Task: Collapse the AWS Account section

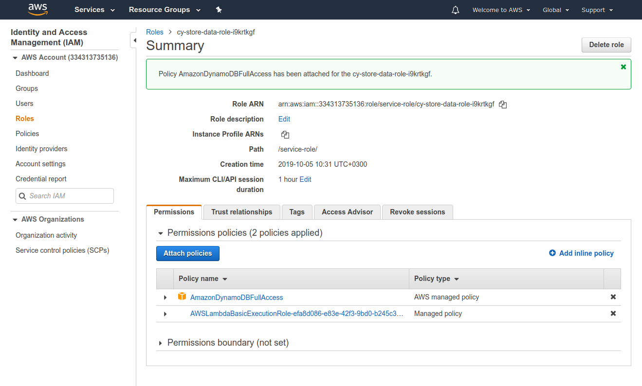Action: (15, 58)
